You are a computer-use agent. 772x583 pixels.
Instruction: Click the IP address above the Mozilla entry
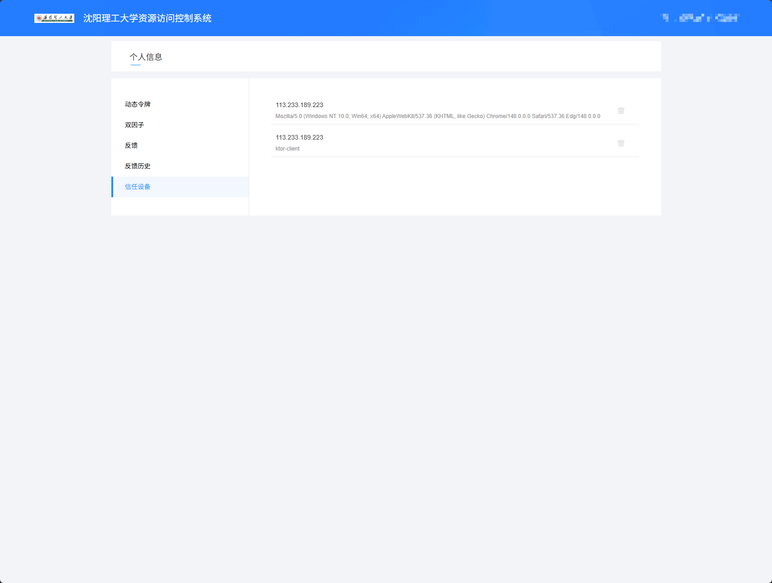click(299, 105)
